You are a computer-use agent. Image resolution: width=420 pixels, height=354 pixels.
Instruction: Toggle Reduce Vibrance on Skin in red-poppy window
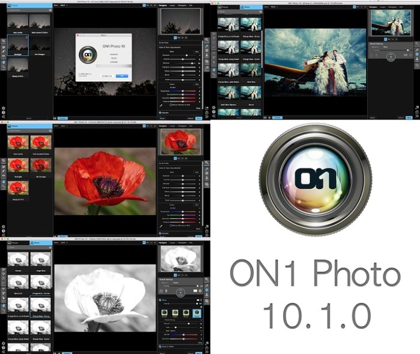click(x=171, y=226)
